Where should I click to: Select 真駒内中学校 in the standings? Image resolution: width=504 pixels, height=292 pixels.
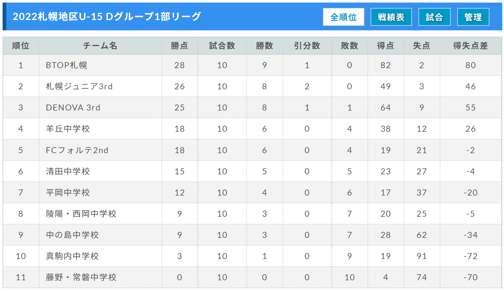[72, 256]
